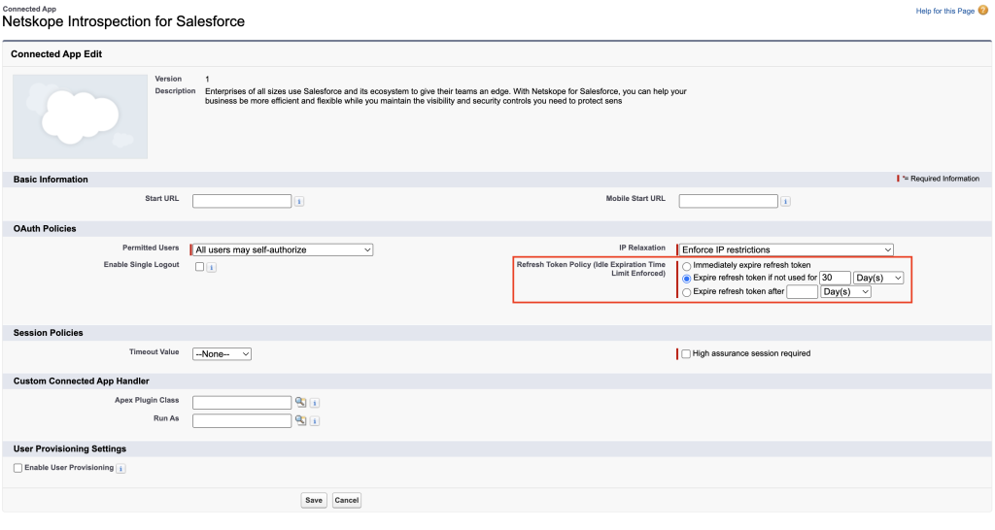Click the Required Information legend text
The image size is (995, 530).
(941, 179)
